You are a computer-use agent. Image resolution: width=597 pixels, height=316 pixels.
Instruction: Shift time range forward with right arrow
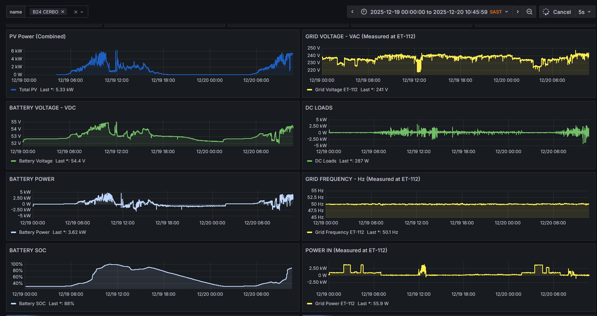[518, 12]
